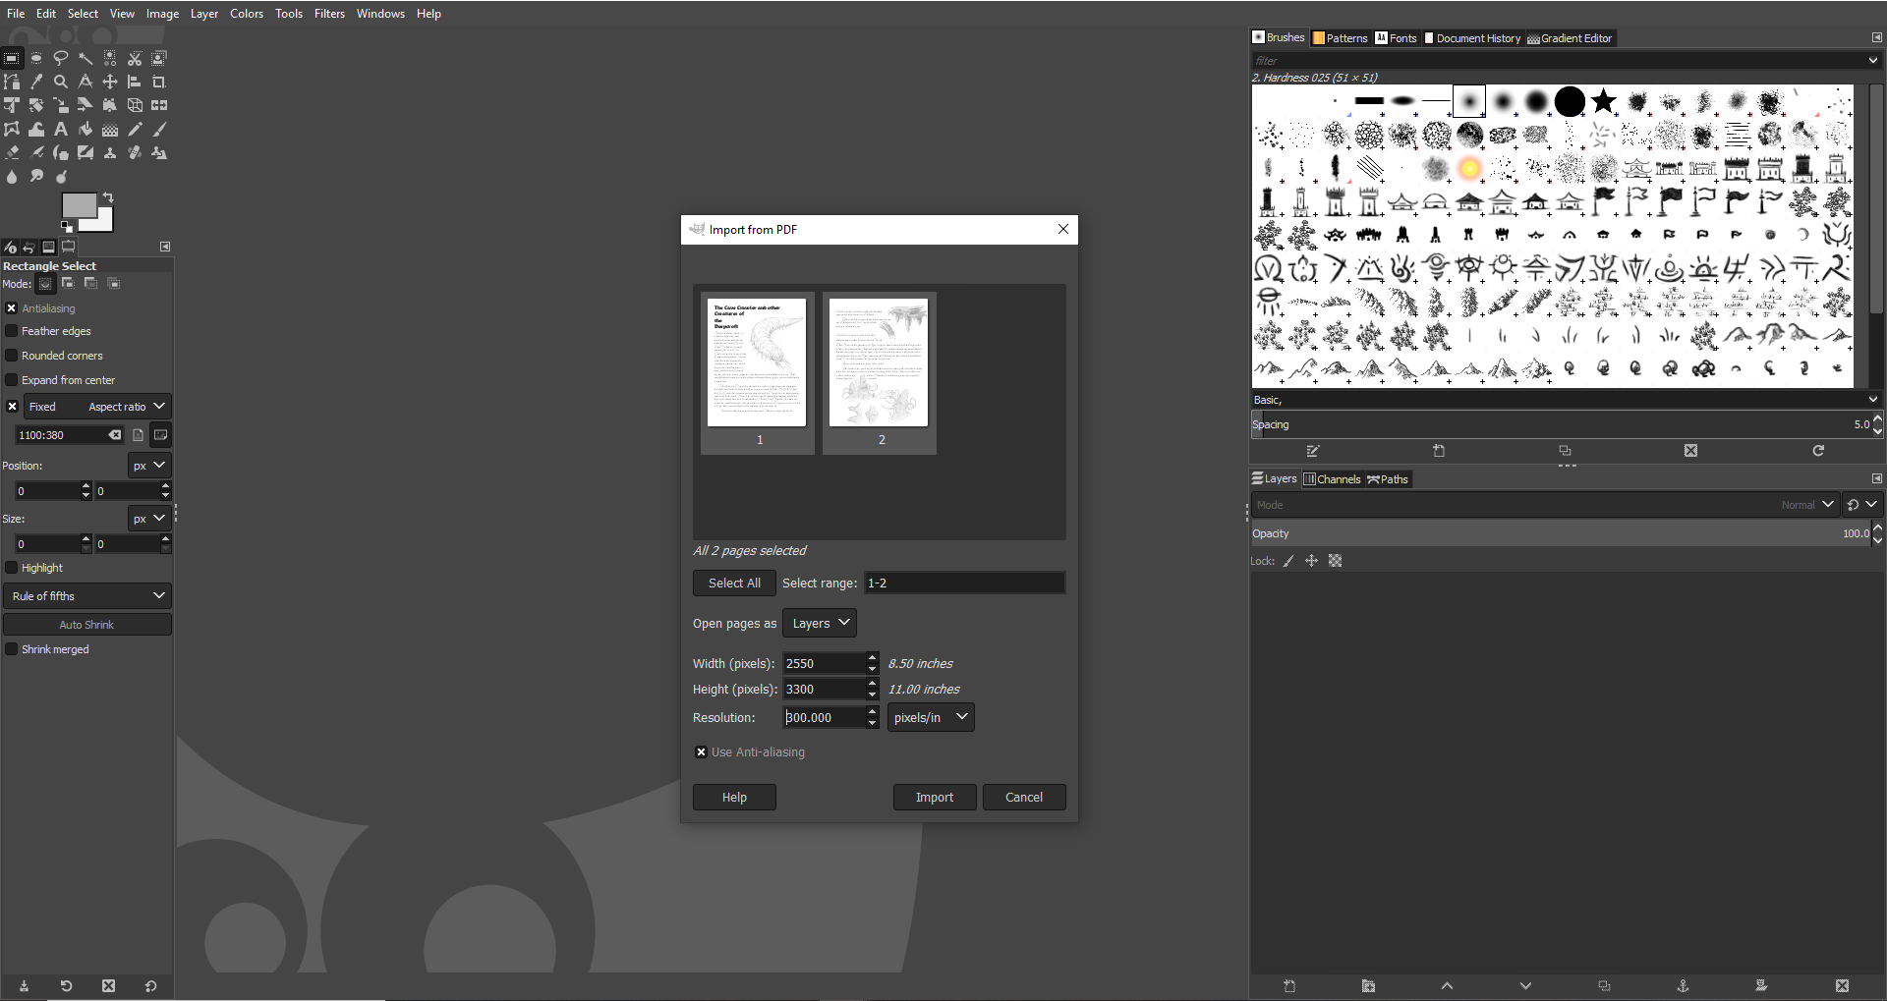Swap foreground and background colors
The height and width of the screenshot is (1001, 1887).
[x=108, y=197]
